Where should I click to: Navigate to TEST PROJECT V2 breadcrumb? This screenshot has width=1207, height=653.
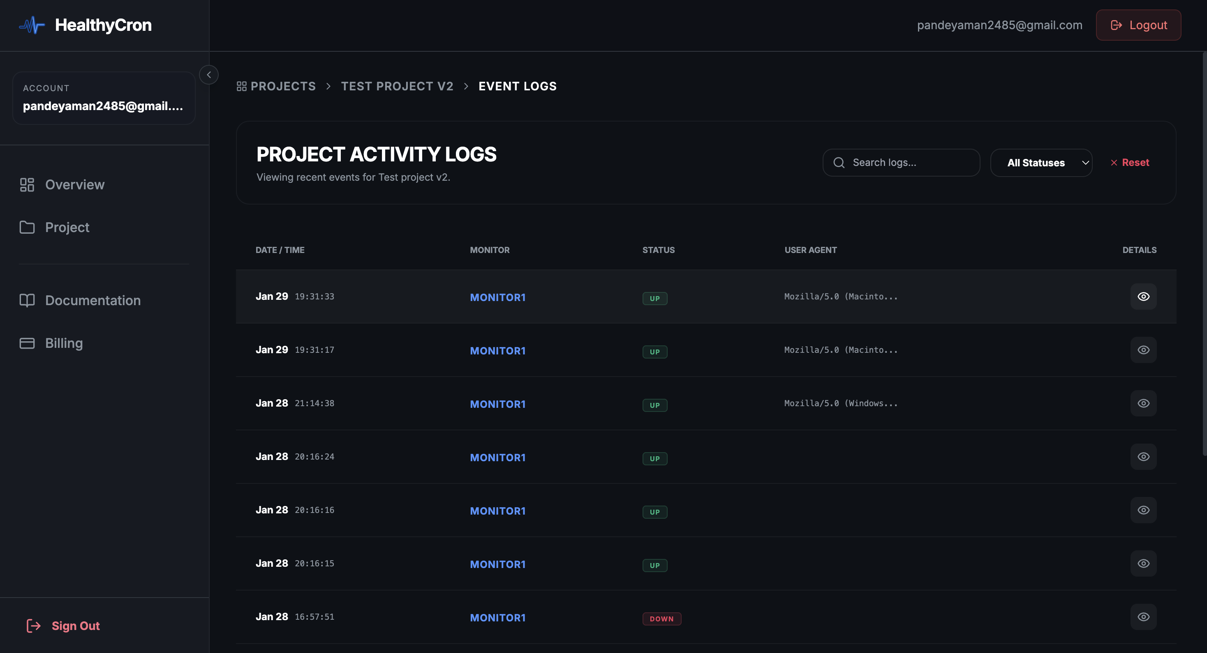pyautogui.click(x=398, y=86)
